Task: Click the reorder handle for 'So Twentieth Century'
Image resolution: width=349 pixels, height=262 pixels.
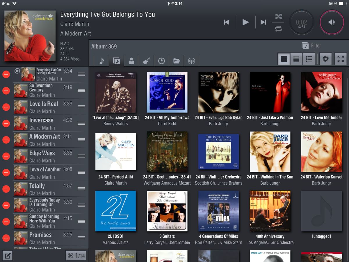Action: coord(81,91)
